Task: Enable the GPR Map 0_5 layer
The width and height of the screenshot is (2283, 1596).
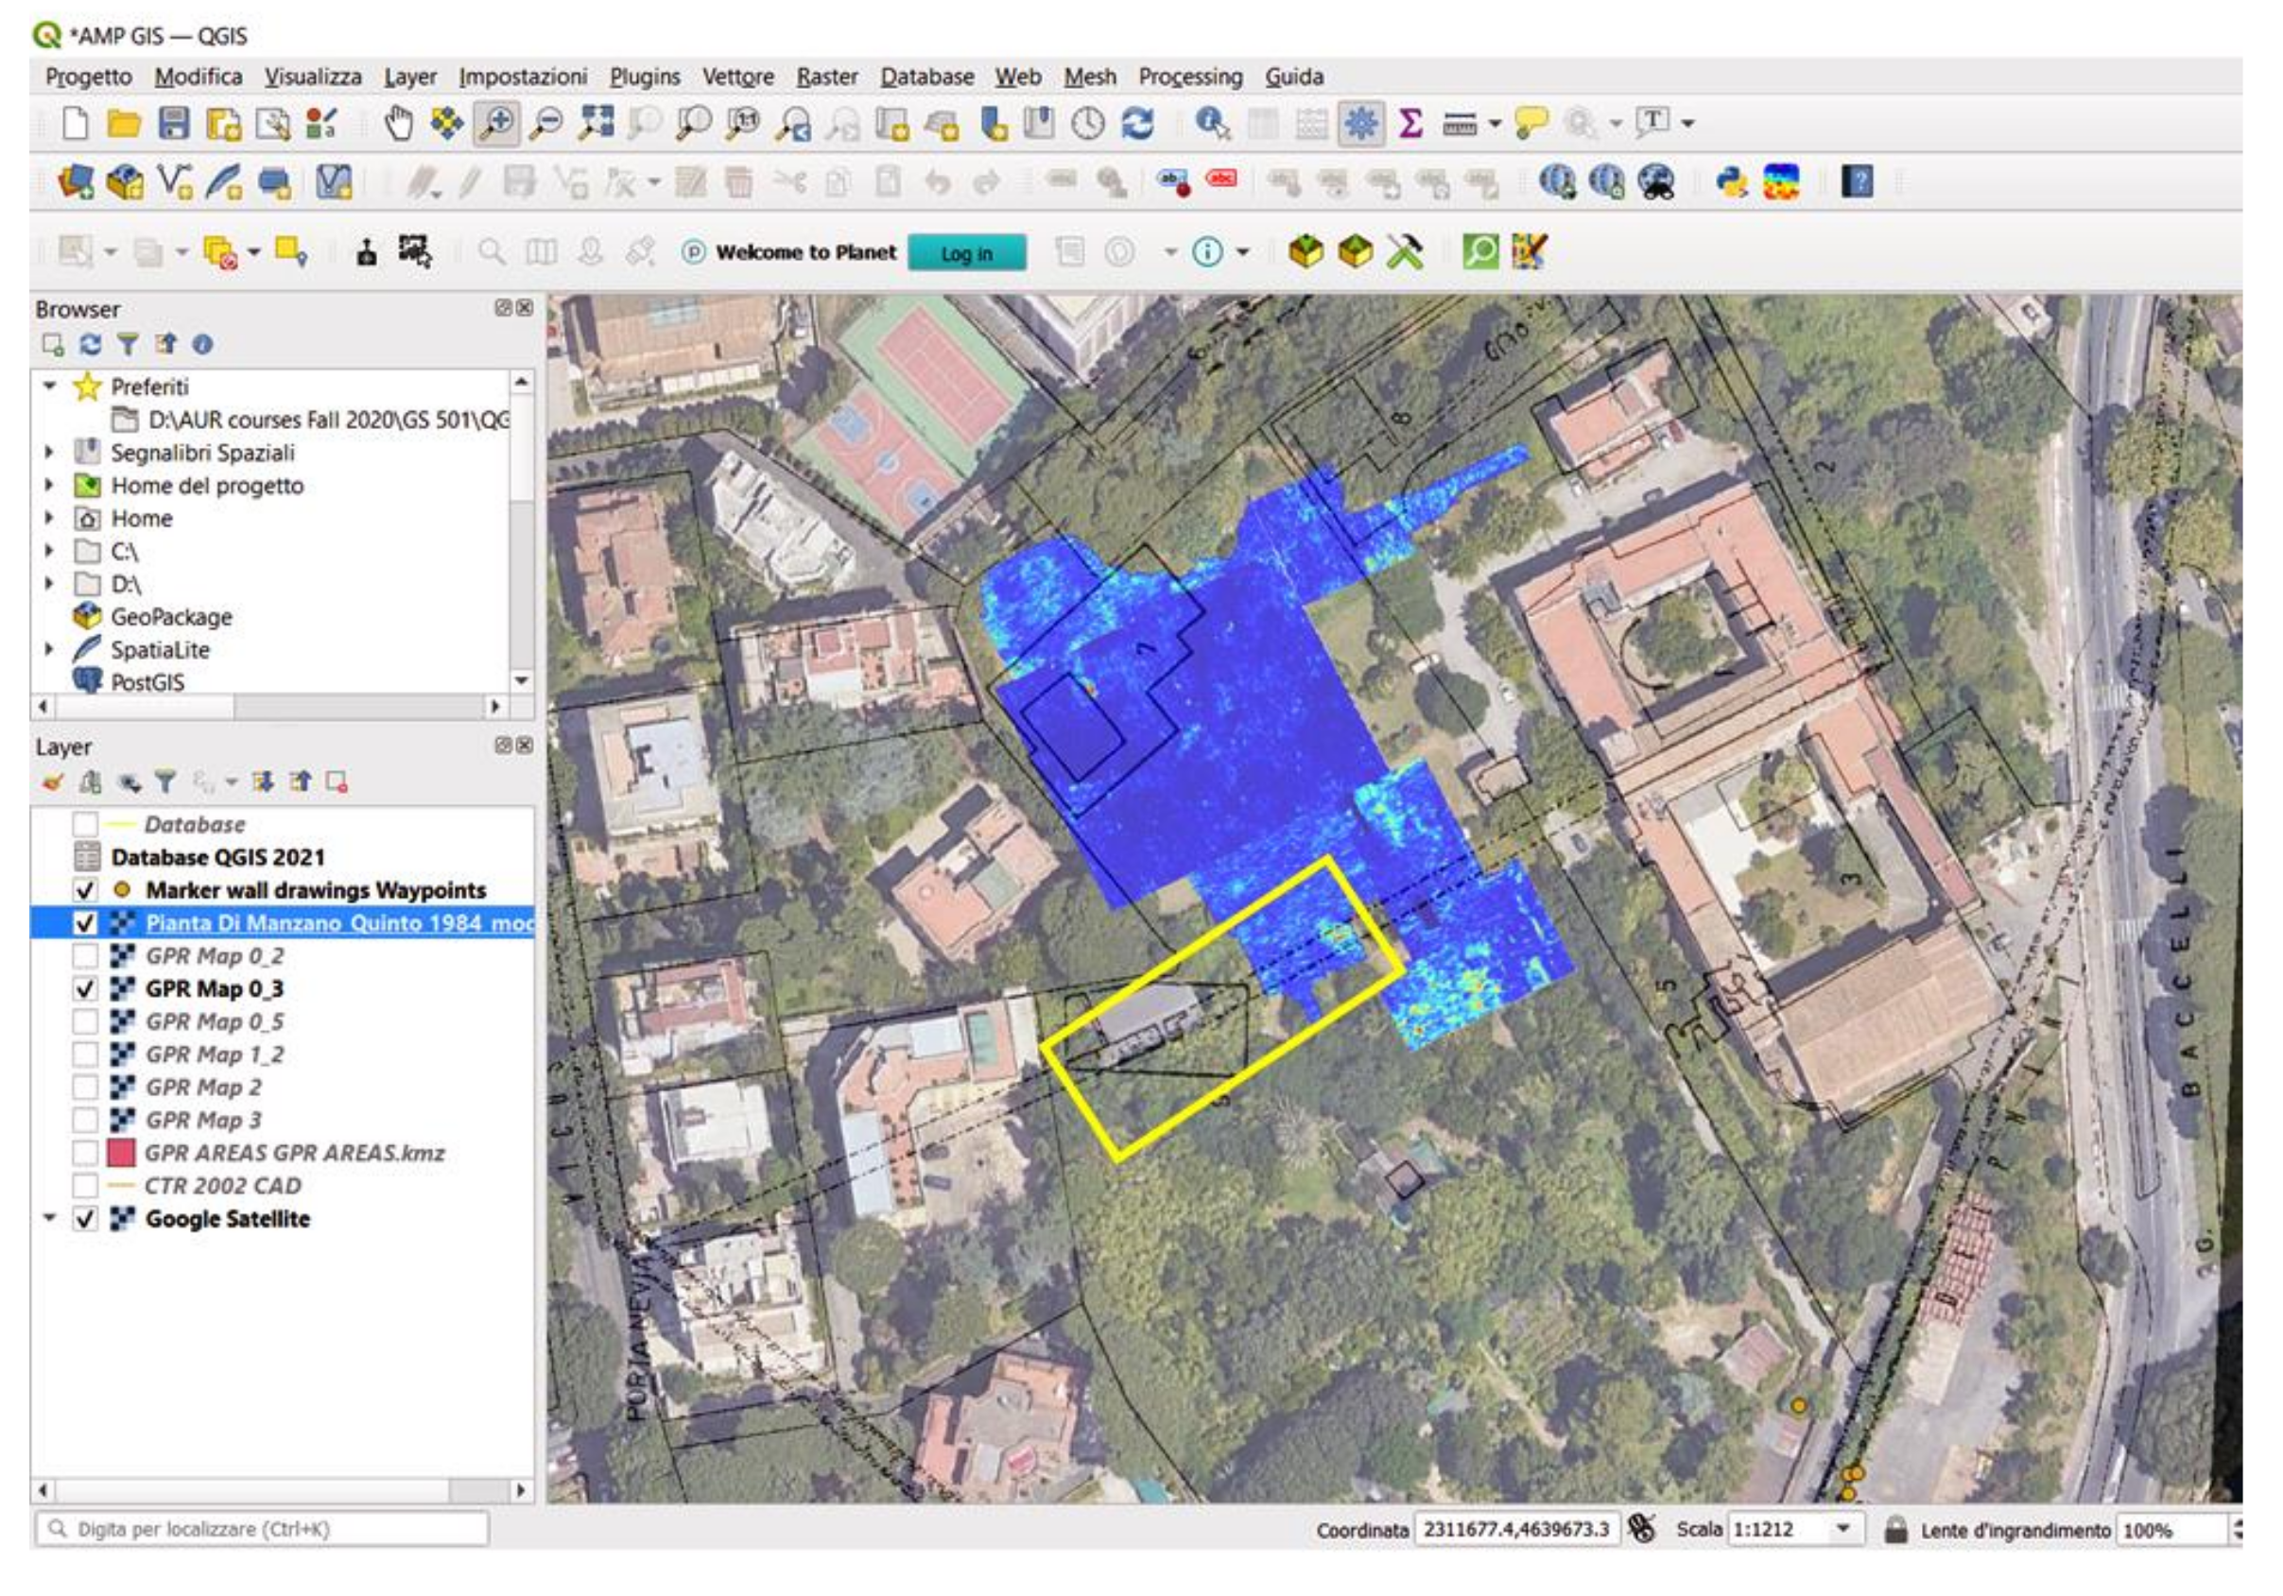Action: (x=85, y=1021)
